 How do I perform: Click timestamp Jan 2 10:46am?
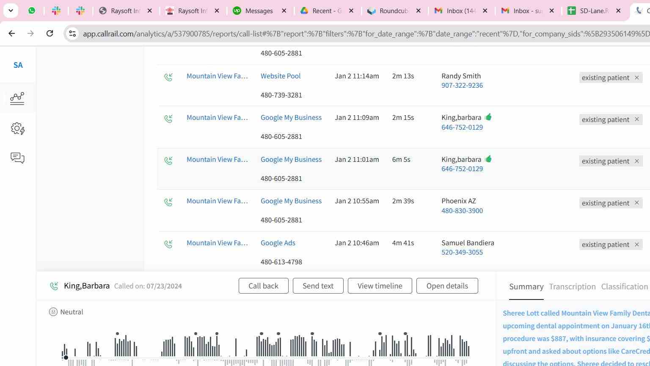tap(357, 243)
